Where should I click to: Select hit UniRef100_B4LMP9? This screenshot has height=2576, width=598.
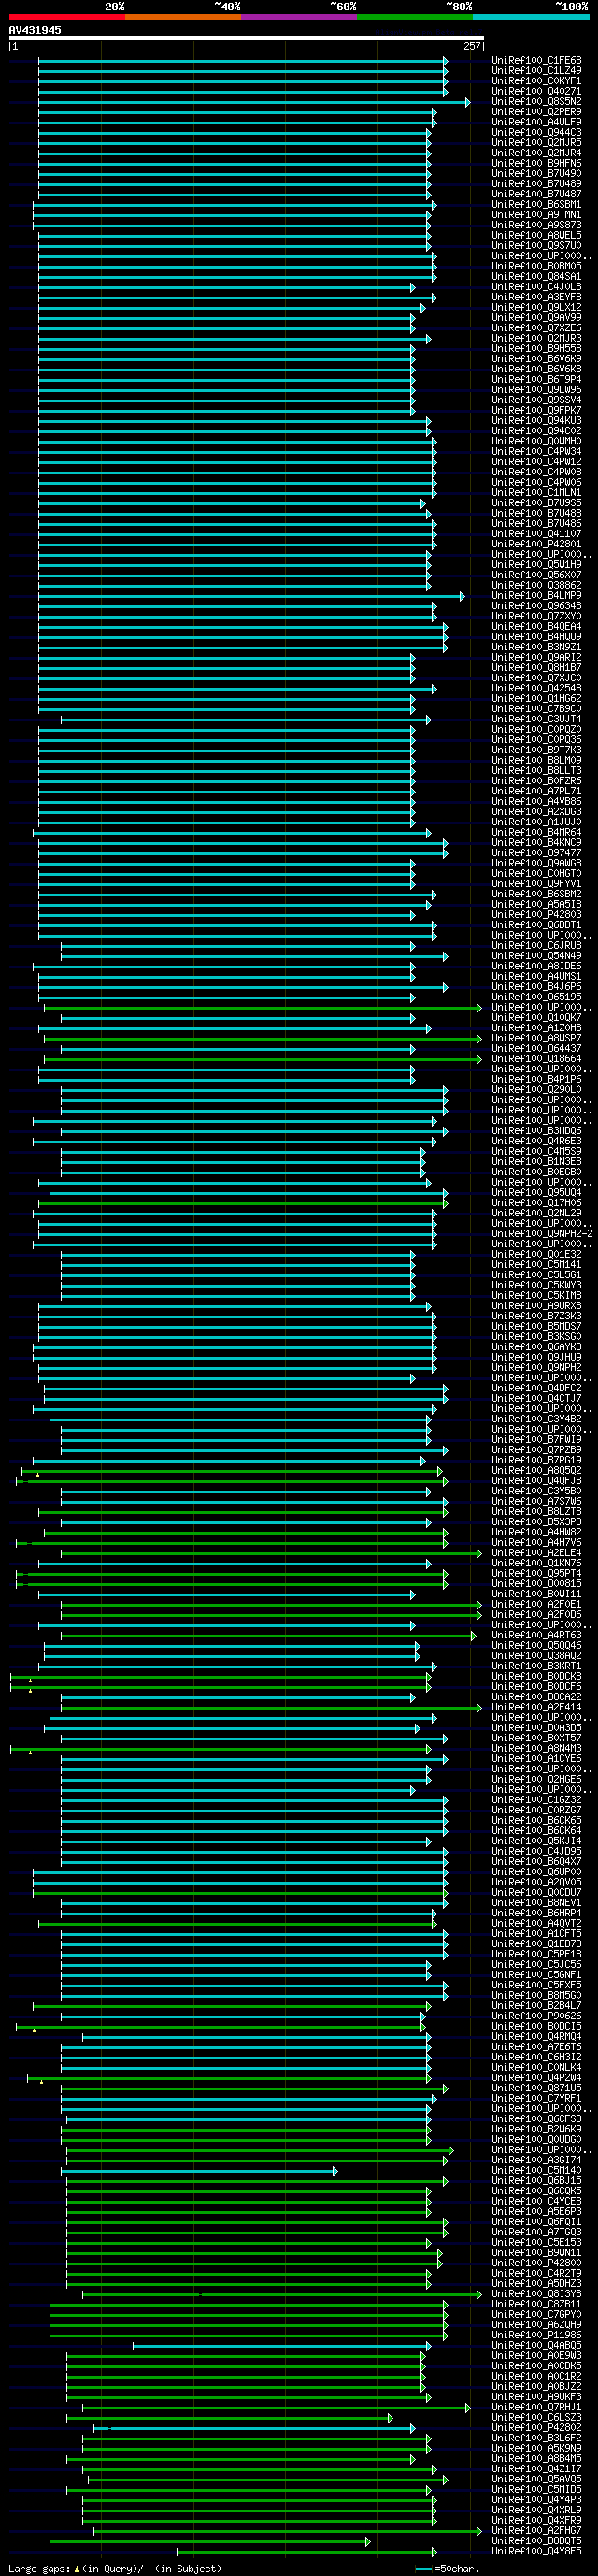(x=536, y=596)
